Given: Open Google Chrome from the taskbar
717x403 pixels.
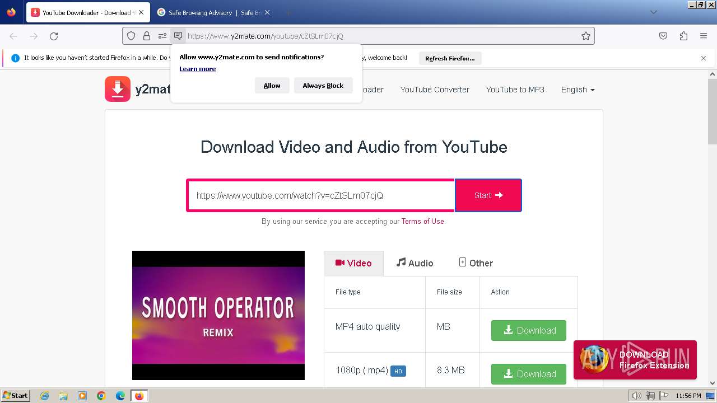Looking at the screenshot, I should pos(101,396).
